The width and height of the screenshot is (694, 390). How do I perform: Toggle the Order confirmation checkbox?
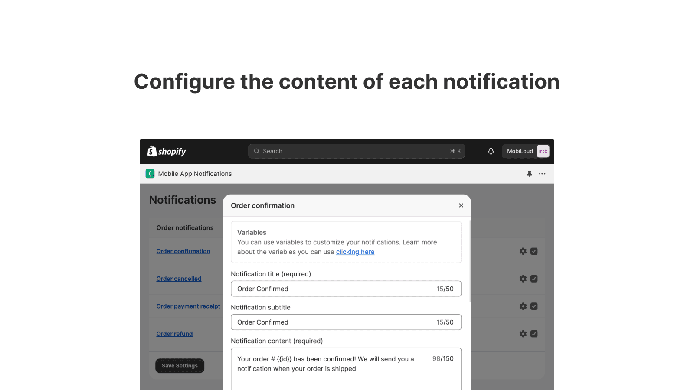click(x=534, y=251)
